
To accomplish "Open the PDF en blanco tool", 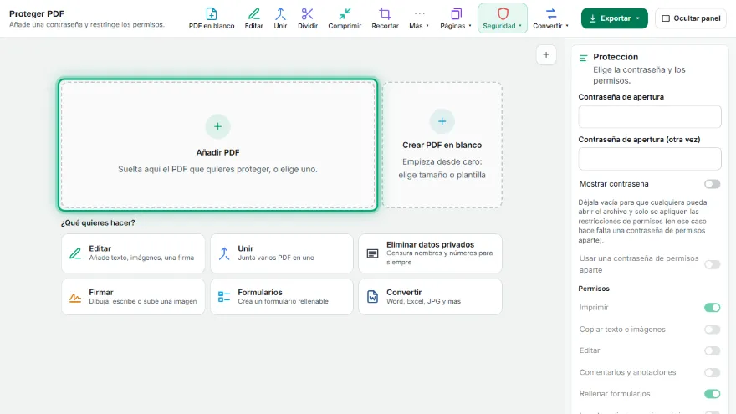I will pos(212,18).
